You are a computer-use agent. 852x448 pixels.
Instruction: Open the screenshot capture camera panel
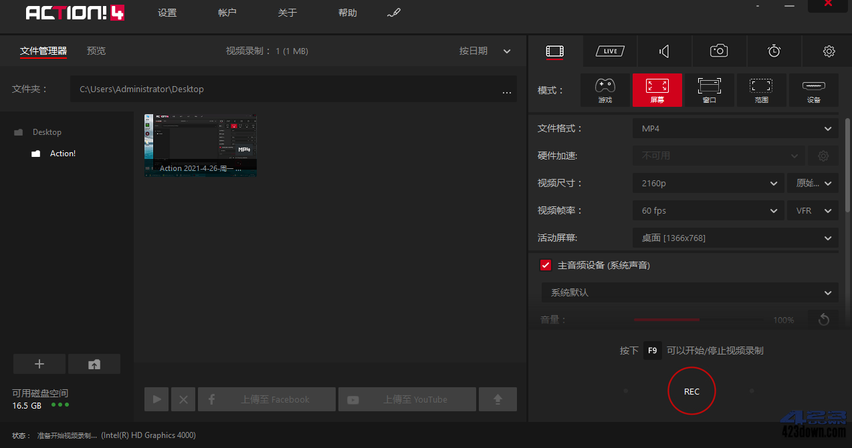click(718, 51)
